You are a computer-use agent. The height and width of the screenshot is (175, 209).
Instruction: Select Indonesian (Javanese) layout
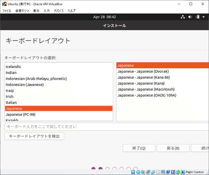[59, 85]
